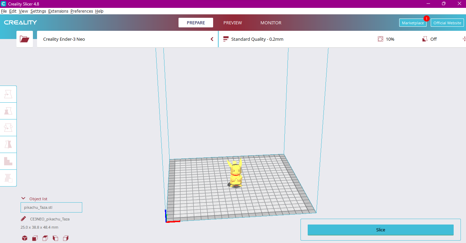
Task: Open the Edit menu
Action: (13, 11)
